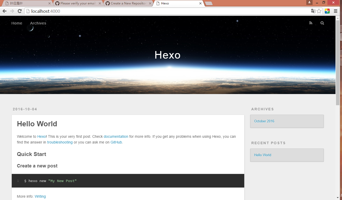Follow the Hexo link in post text
Image resolution: width=342 pixels, height=200 pixels.
pyautogui.click(x=41, y=136)
